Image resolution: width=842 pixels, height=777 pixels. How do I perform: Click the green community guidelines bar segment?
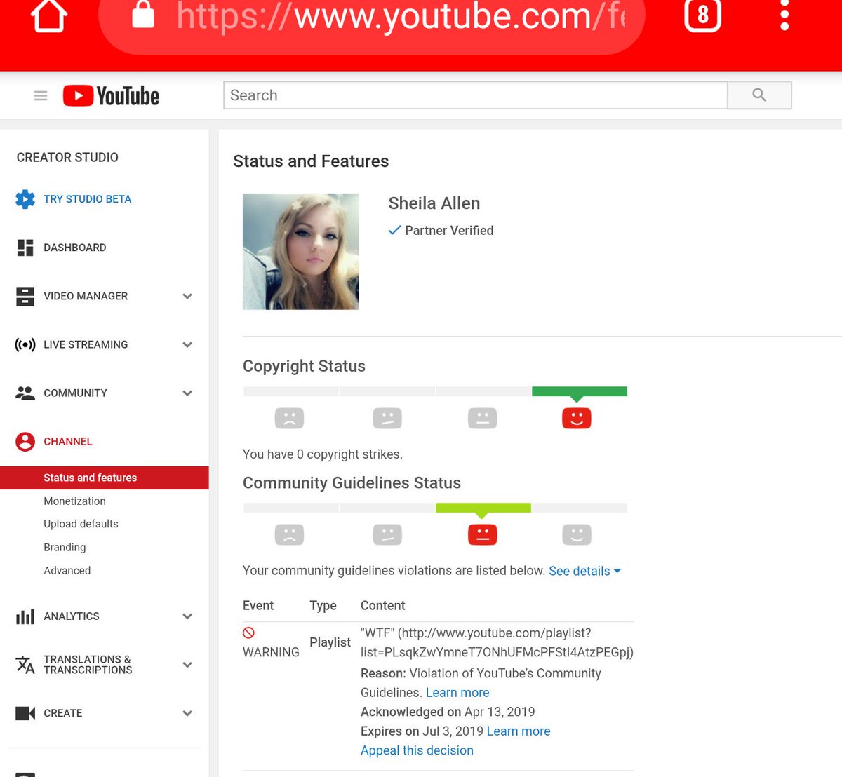(x=483, y=508)
